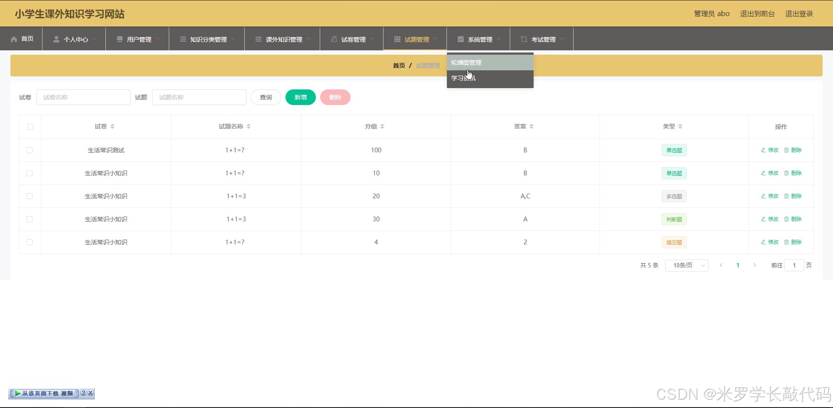The image size is (833, 408).
Task: Click the 多选题 type tag
Action: pyautogui.click(x=674, y=196)
